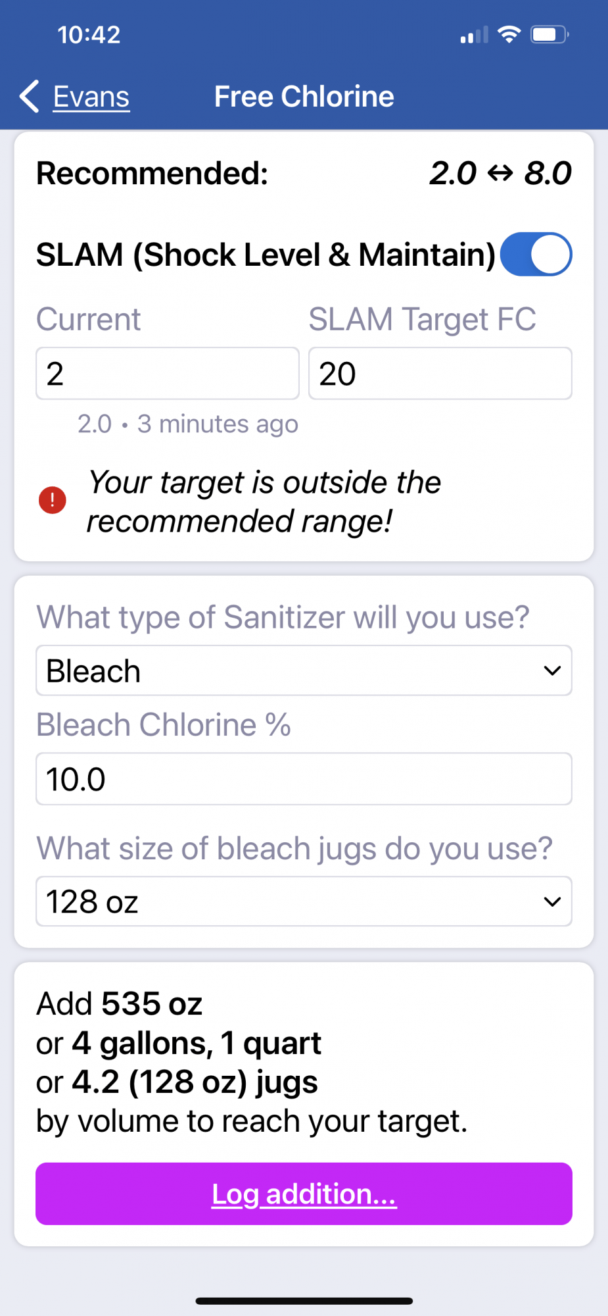Click the chevron on 128 oz selector
Viewport: 608px width, 1316px height.
pyautogui.click(x=552, y=901)
